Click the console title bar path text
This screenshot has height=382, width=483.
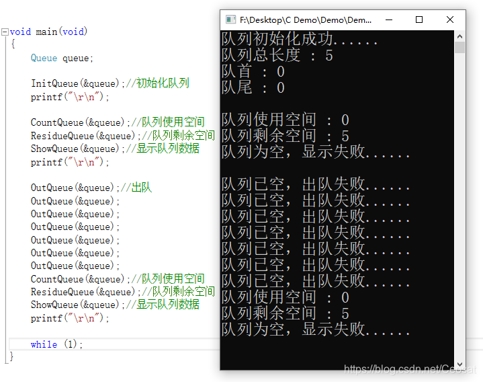pyautogui.click(x=306, y=20)
